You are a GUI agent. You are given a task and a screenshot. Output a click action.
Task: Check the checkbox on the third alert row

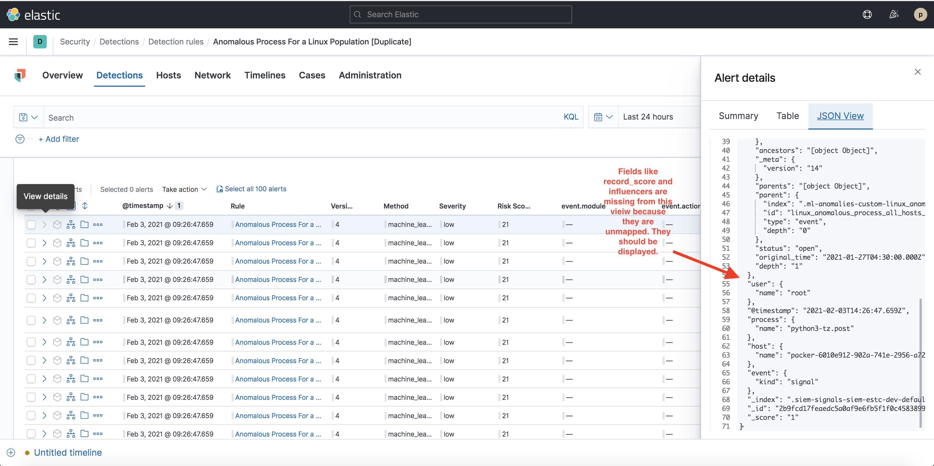(x=31, y=261)
